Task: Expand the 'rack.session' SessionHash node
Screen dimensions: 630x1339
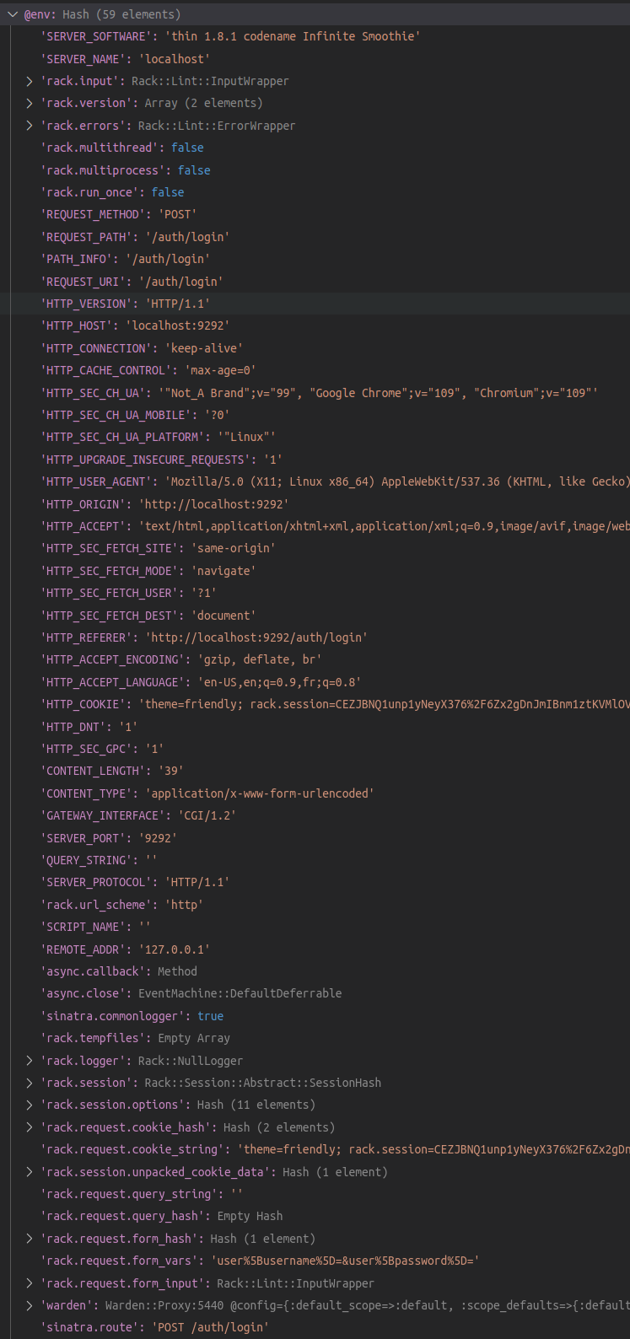Action: pos(30,1083)
